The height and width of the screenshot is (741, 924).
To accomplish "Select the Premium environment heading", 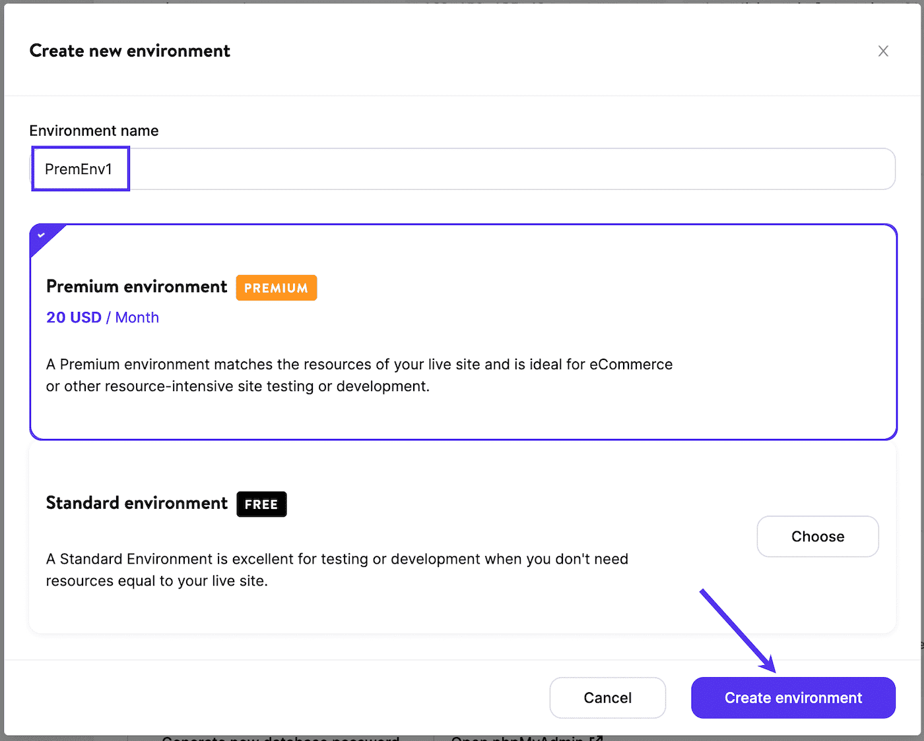I will (137, 287).
